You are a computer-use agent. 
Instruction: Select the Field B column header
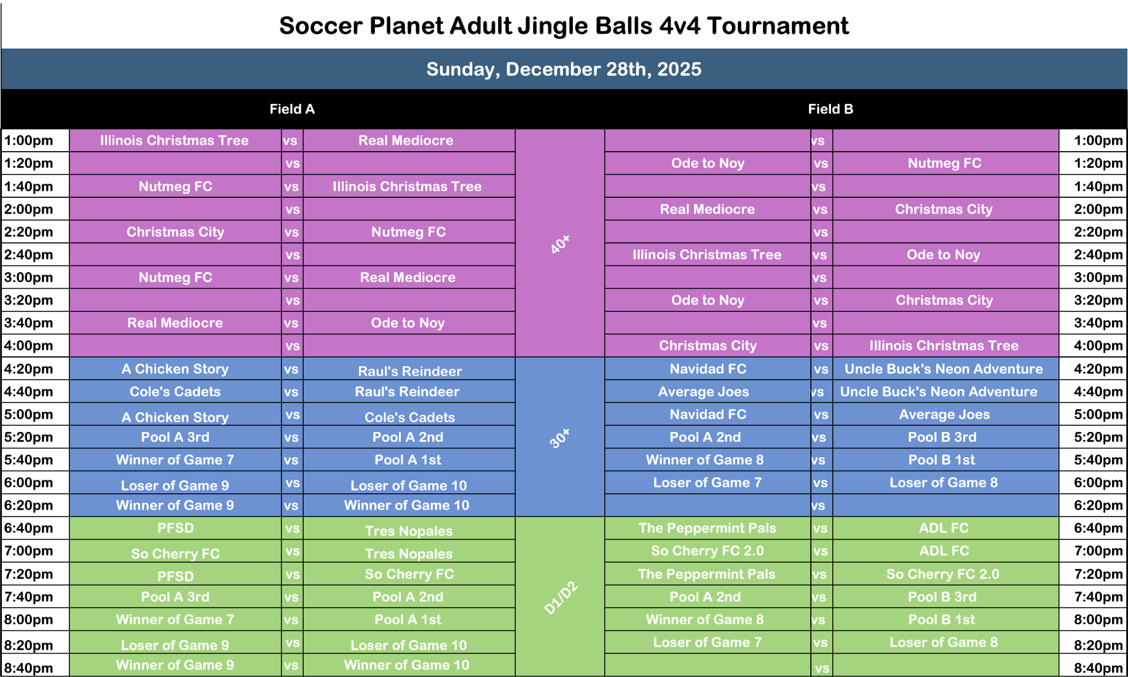click(830, 109)
